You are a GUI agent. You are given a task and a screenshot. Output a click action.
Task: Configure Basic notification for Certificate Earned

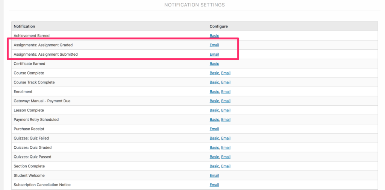click(214, 64)
